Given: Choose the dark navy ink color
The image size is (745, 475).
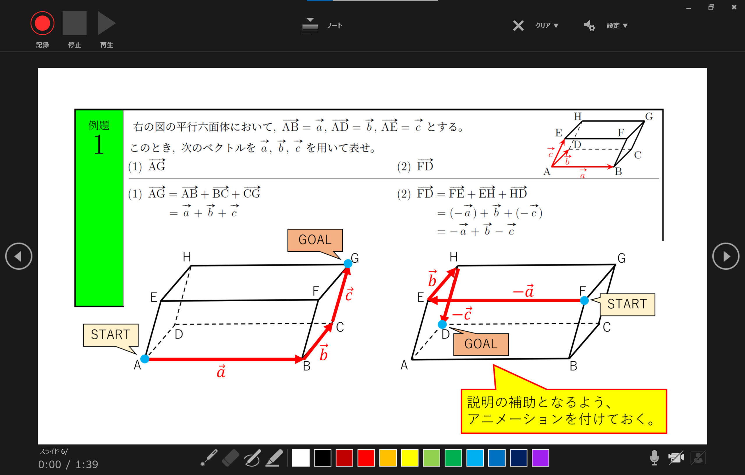Looking at the screenshot, I should (519, 458).
